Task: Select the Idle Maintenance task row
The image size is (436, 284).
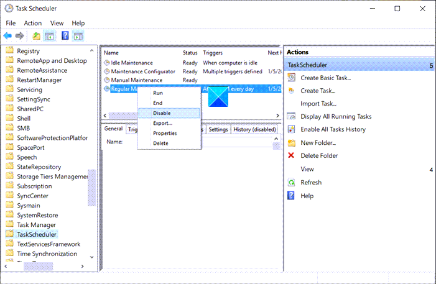Action: [x=132, y=63]
